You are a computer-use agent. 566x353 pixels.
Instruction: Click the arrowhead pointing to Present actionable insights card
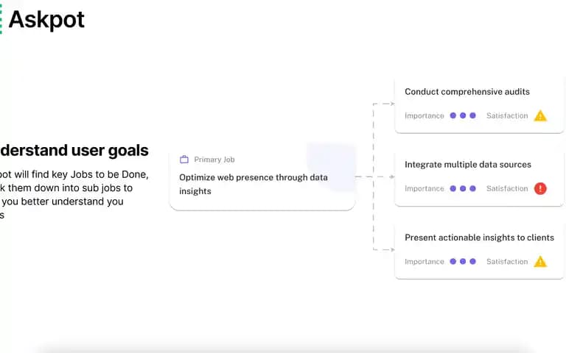pos(392,249)
